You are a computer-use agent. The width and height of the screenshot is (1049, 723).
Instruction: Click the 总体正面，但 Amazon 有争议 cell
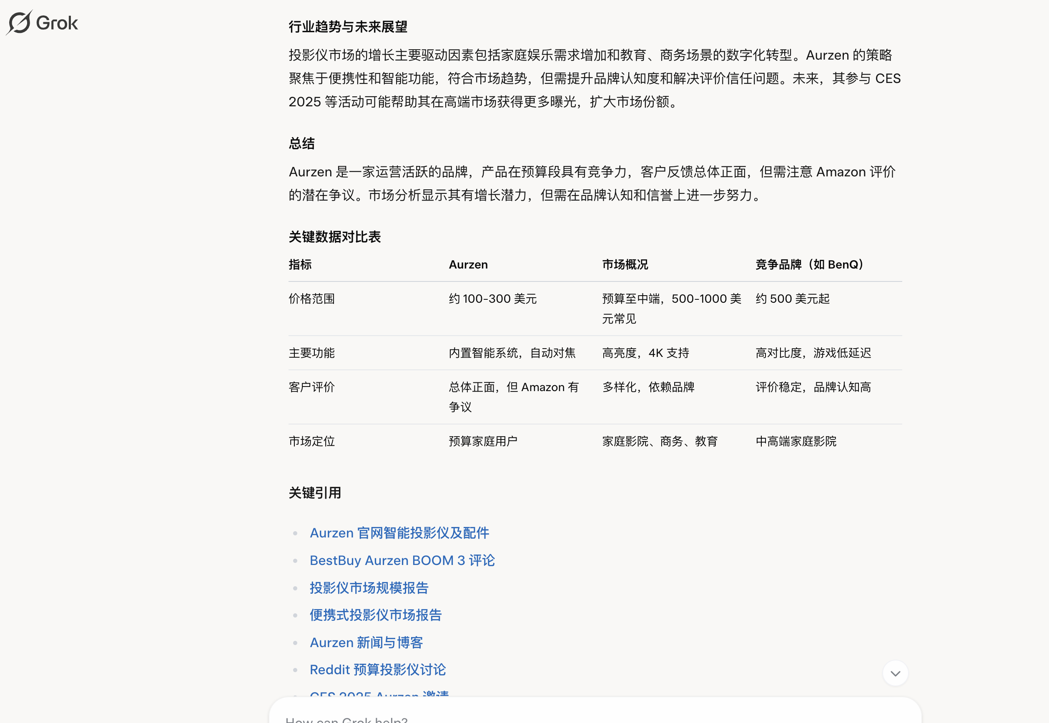coord(514,397)
